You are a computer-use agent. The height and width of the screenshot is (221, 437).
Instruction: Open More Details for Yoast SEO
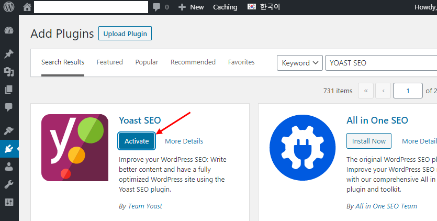click(184, 141)
